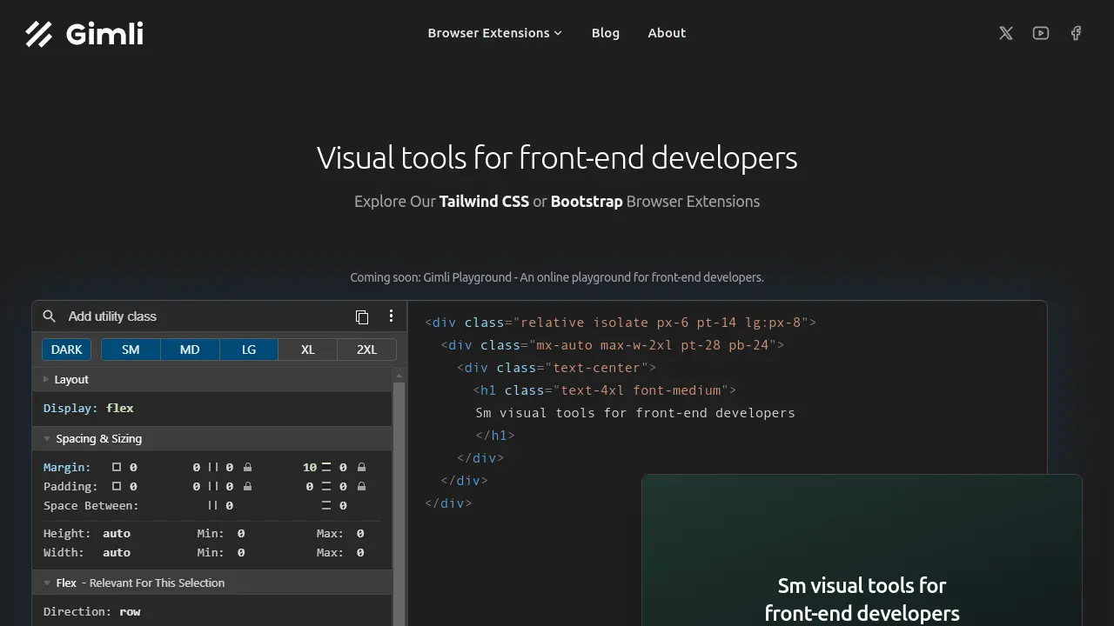Click the Margin all-sides value 0

click(x=133, y=467)
